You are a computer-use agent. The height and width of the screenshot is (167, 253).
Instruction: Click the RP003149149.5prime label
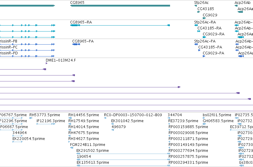188,145
